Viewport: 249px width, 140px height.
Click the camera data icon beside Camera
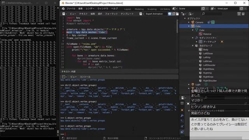pyautogui.click(x=213, y=23)
